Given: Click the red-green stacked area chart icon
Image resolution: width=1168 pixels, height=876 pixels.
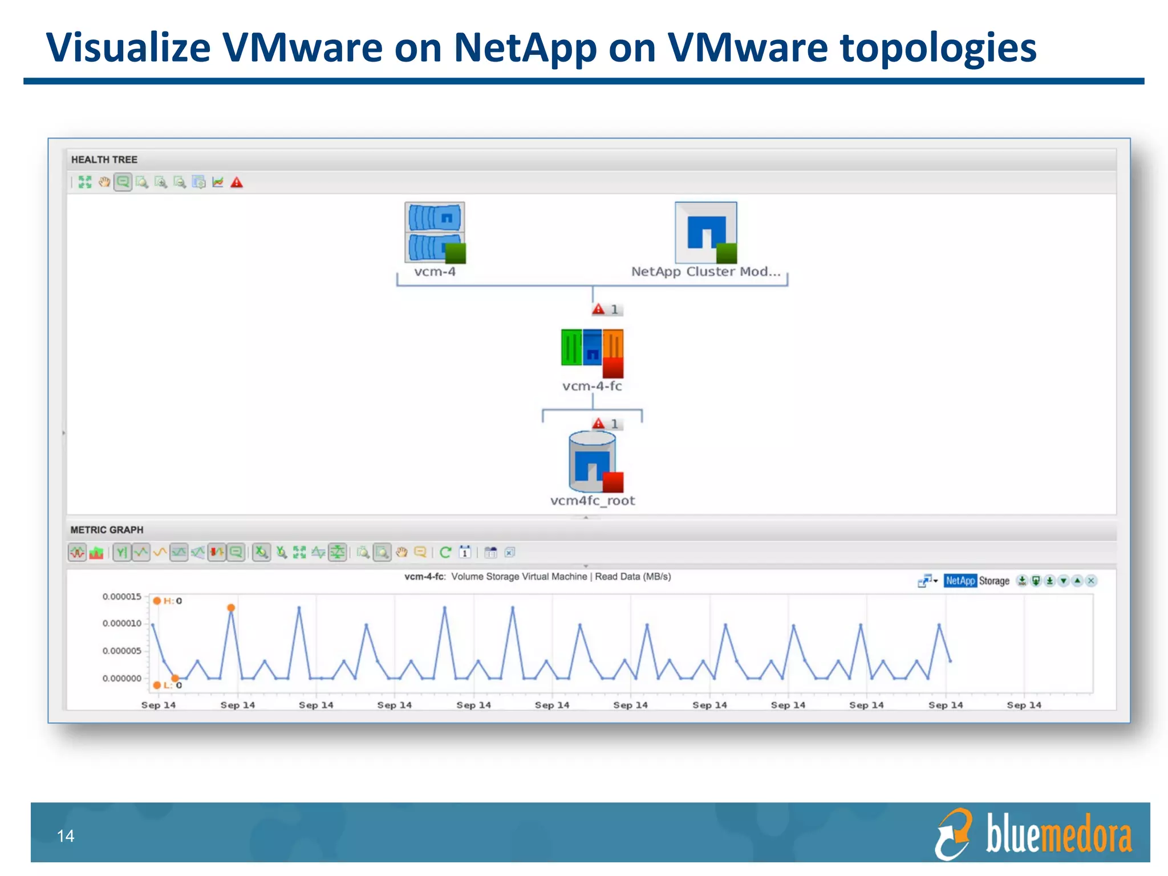Looking at the screenshot, I should pos(96,552).
